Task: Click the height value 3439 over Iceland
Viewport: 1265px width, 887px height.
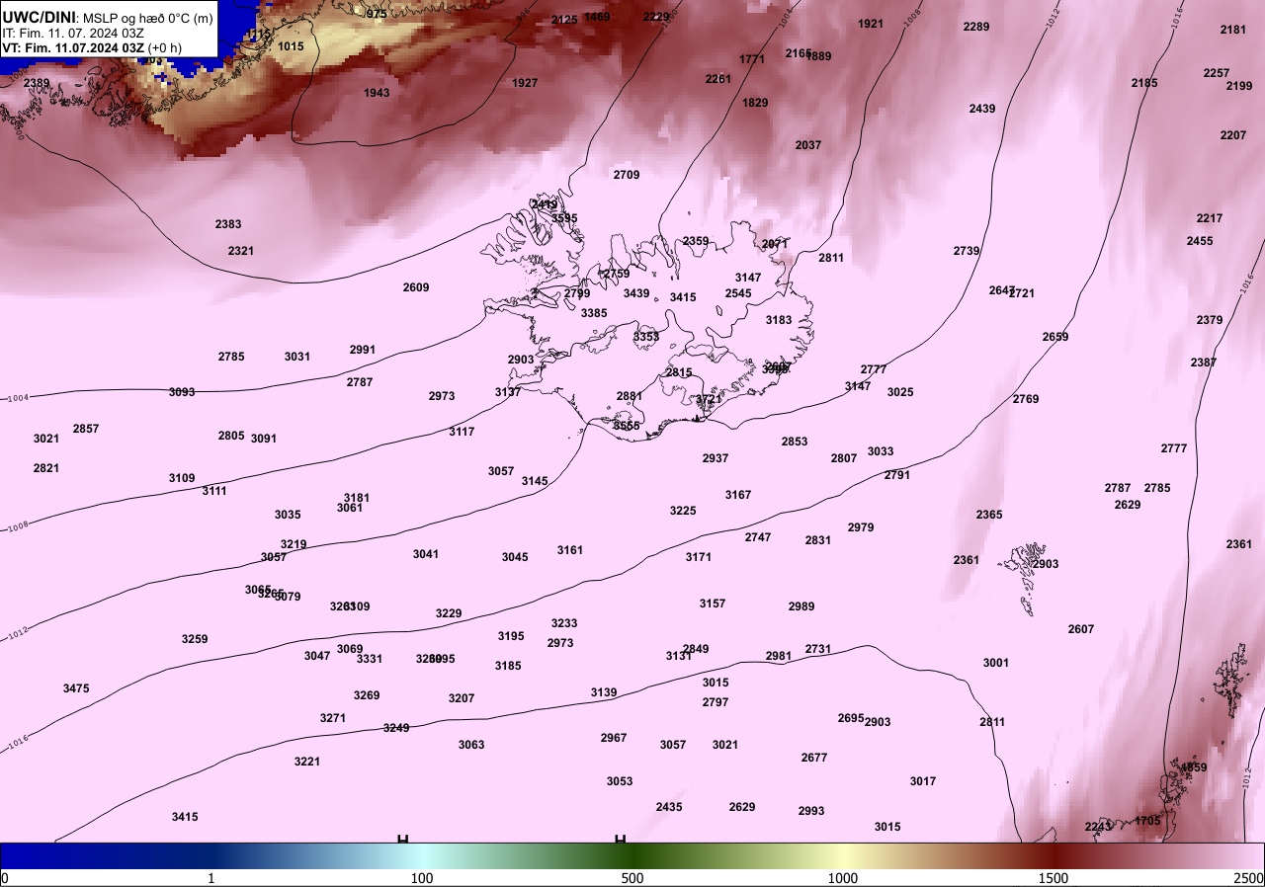Action: (x=636, y=293)
